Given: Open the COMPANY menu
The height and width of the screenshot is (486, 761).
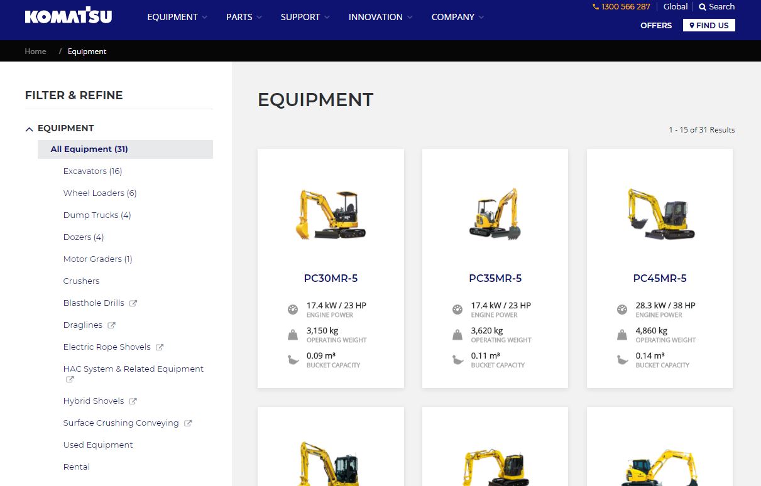Looking at the screenshot, I should [457, 17].
